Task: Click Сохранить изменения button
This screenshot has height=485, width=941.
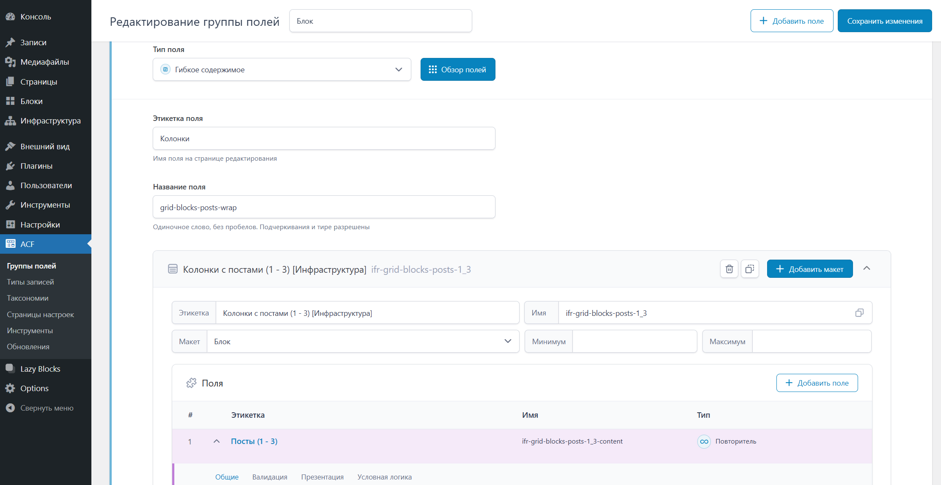Action: pyautogui.click(x=885, y=21)
